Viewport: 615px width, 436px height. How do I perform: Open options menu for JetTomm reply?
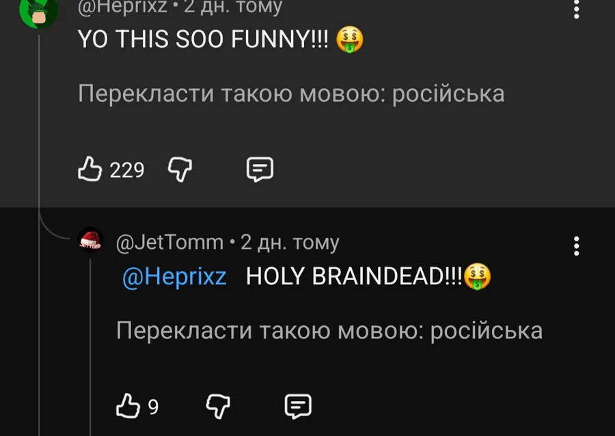pyautogui.click(x=577, y=246)
